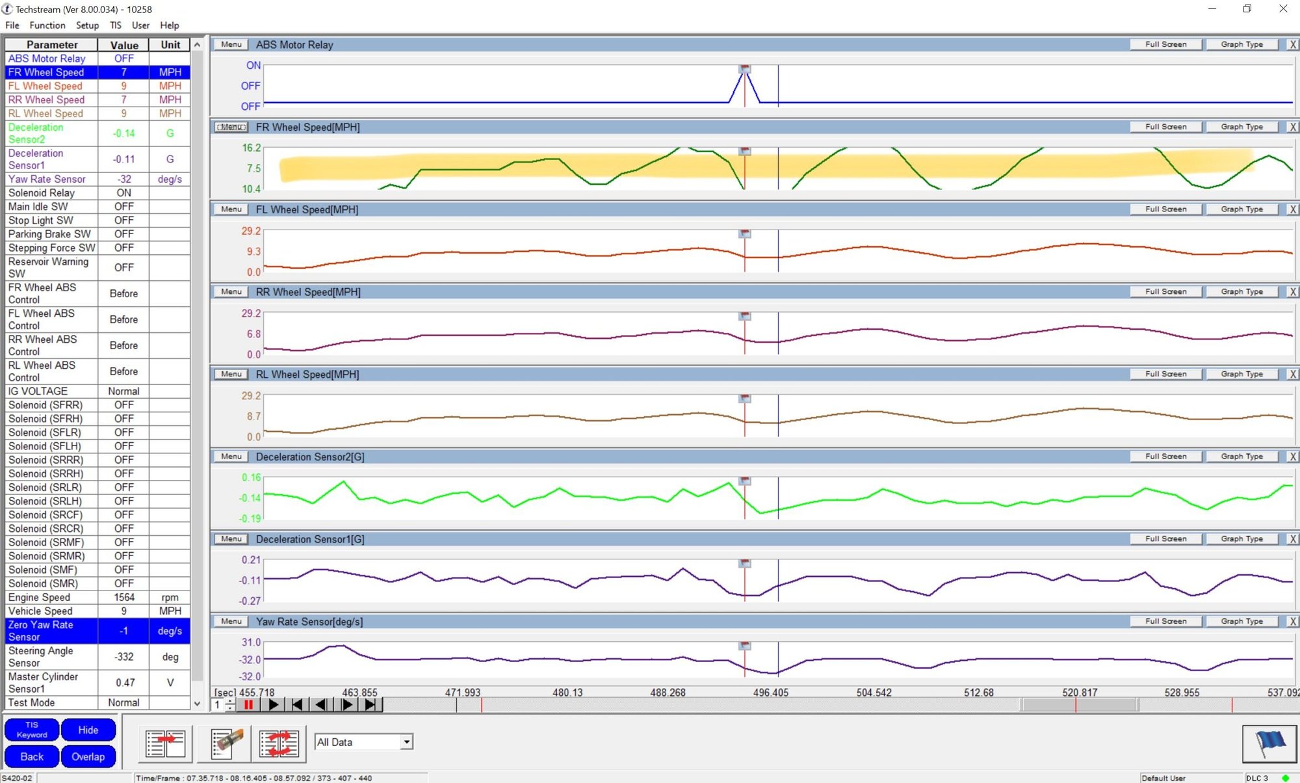Click the Overlap button
Screen dimensions: 1300x783
pyautogui.click(x=88, y=757)
